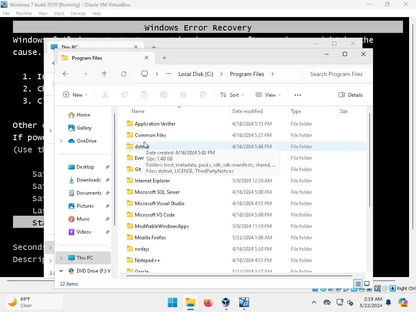Click the file list vertical scrollbar
The image size is (416, 312).
coord(370,160)
